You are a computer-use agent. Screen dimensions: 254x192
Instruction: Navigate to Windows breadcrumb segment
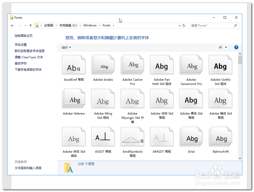pyautogui.click(x=90, y=25)
